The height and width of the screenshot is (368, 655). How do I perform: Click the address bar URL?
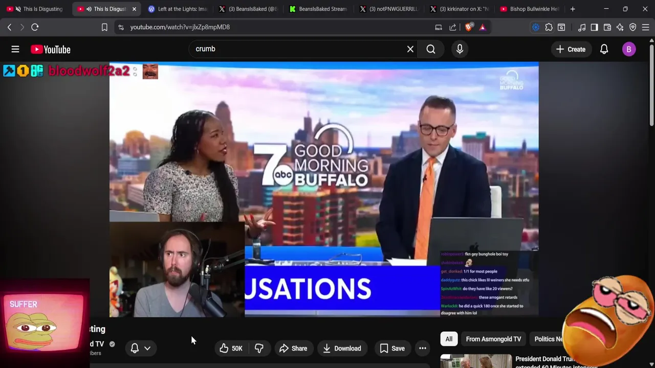[x=180, y=27]
